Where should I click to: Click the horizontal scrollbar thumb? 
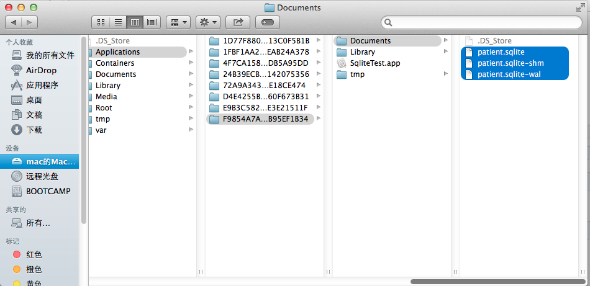(498, 282)
